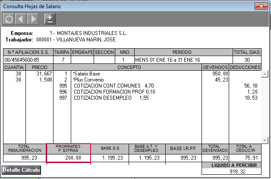Select the Prorrateo P. Extras value 200,00
271x179 pixels.
point(68,158)
